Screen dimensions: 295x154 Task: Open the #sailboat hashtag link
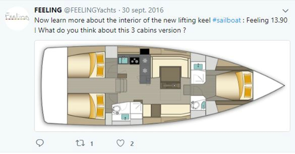227,20
